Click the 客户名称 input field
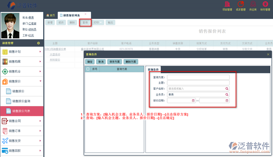 (198, 89)
